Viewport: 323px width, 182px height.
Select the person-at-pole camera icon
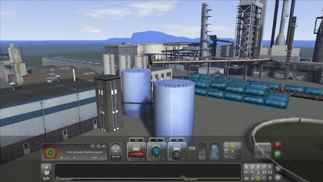coord(258,167)
